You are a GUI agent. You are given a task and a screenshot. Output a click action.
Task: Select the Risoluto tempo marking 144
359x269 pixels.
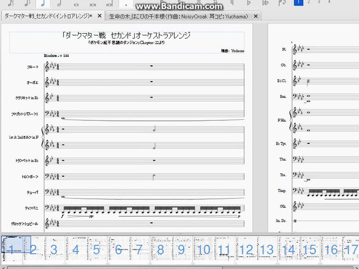tap(56, 55)
